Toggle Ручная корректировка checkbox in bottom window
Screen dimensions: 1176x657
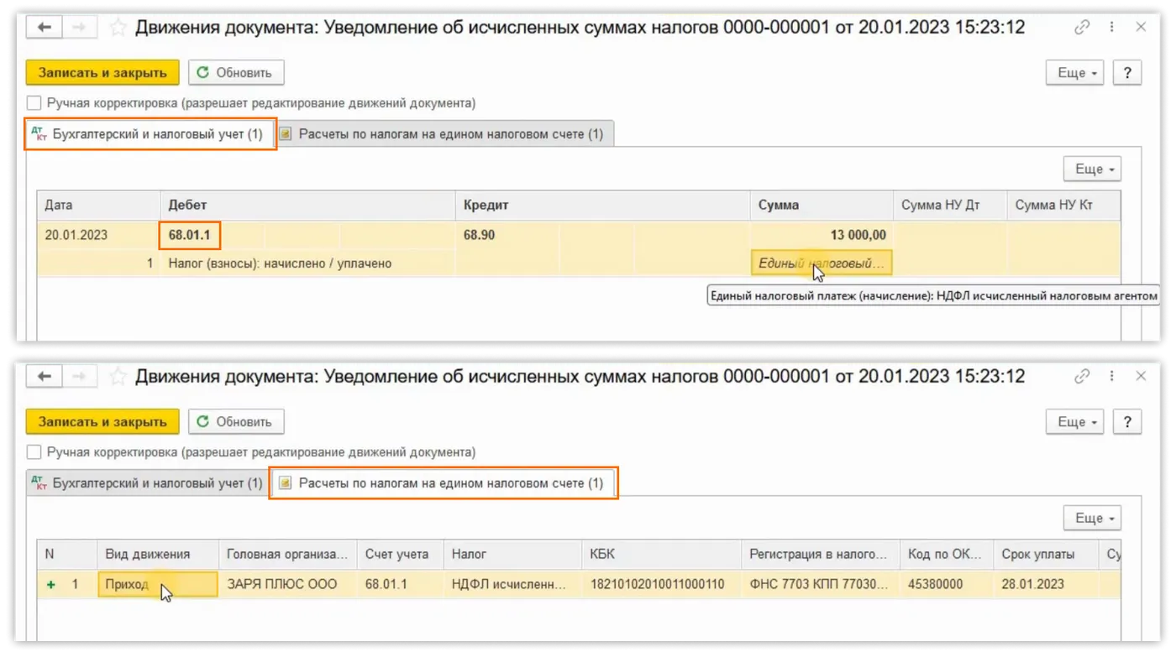(34, 452)
